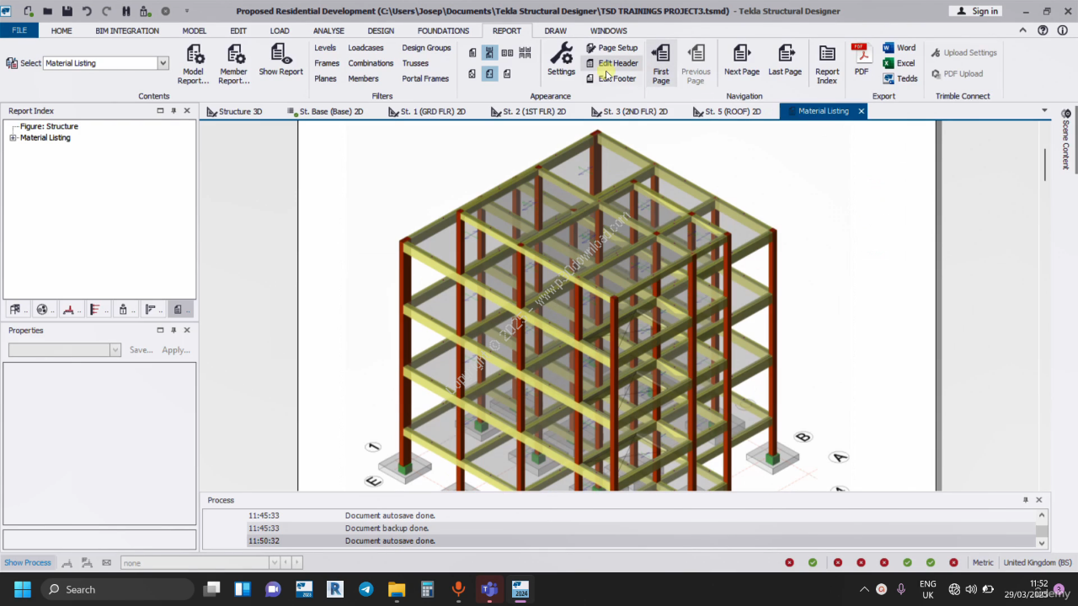The width and height of the screenshot is (1078, 606).
Task: Click Edit Header button
Action: coord(612,63)
